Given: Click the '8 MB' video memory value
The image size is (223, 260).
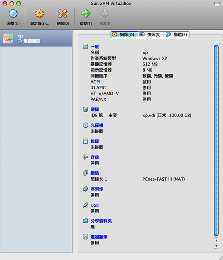Looking at the screenshot, I should tap(148, 70).
